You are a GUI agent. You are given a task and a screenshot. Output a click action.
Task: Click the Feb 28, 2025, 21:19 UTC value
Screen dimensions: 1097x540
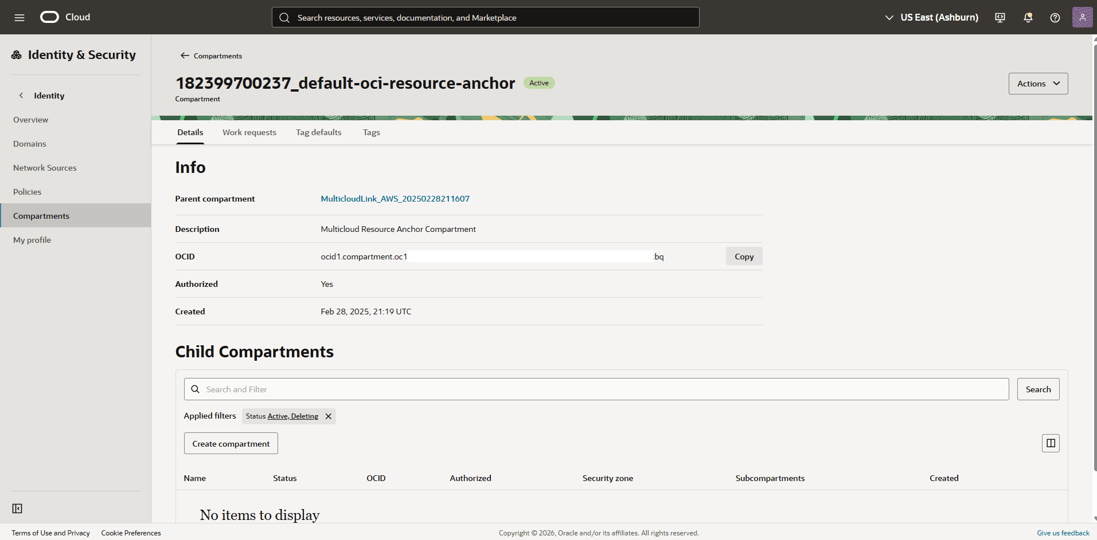pos(366,312)
